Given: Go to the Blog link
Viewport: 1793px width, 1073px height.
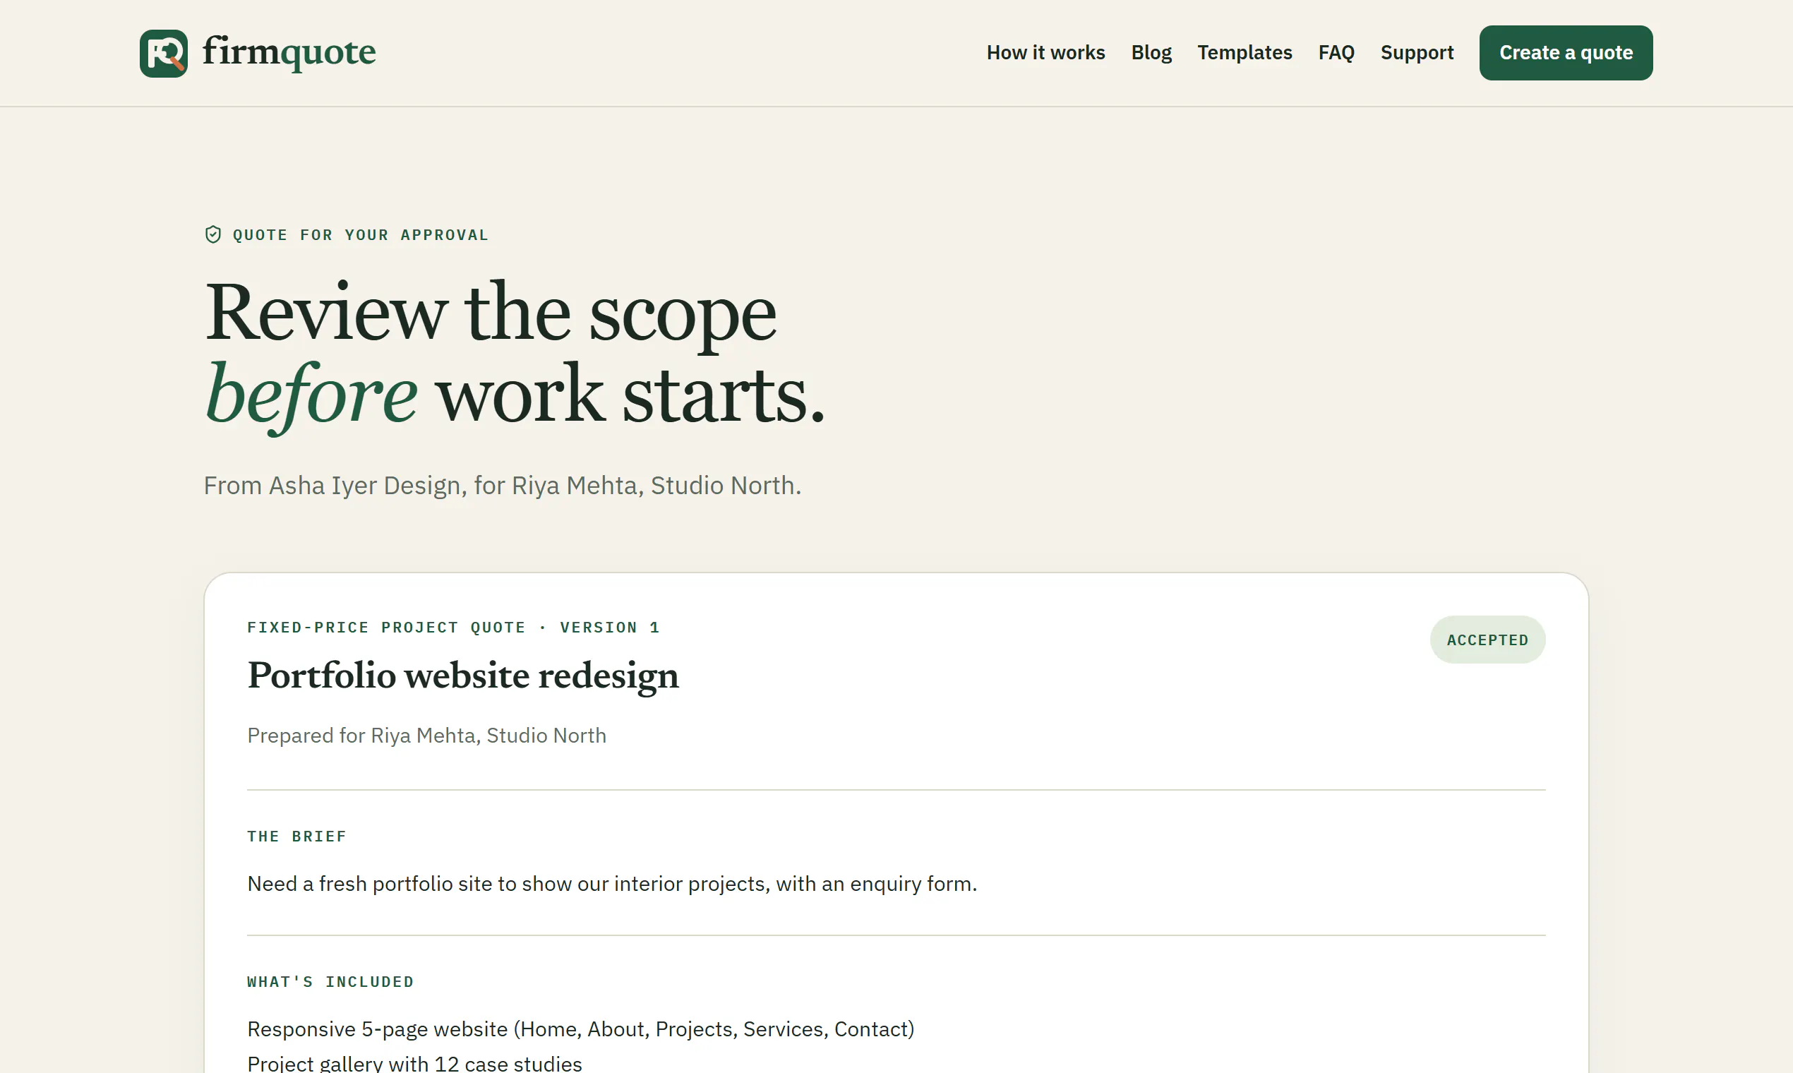Looking at the screenshot, I should coord(1151,53).
